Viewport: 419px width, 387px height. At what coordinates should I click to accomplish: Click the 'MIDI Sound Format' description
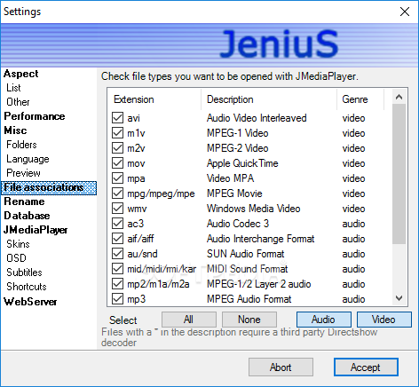click(248, 269)
